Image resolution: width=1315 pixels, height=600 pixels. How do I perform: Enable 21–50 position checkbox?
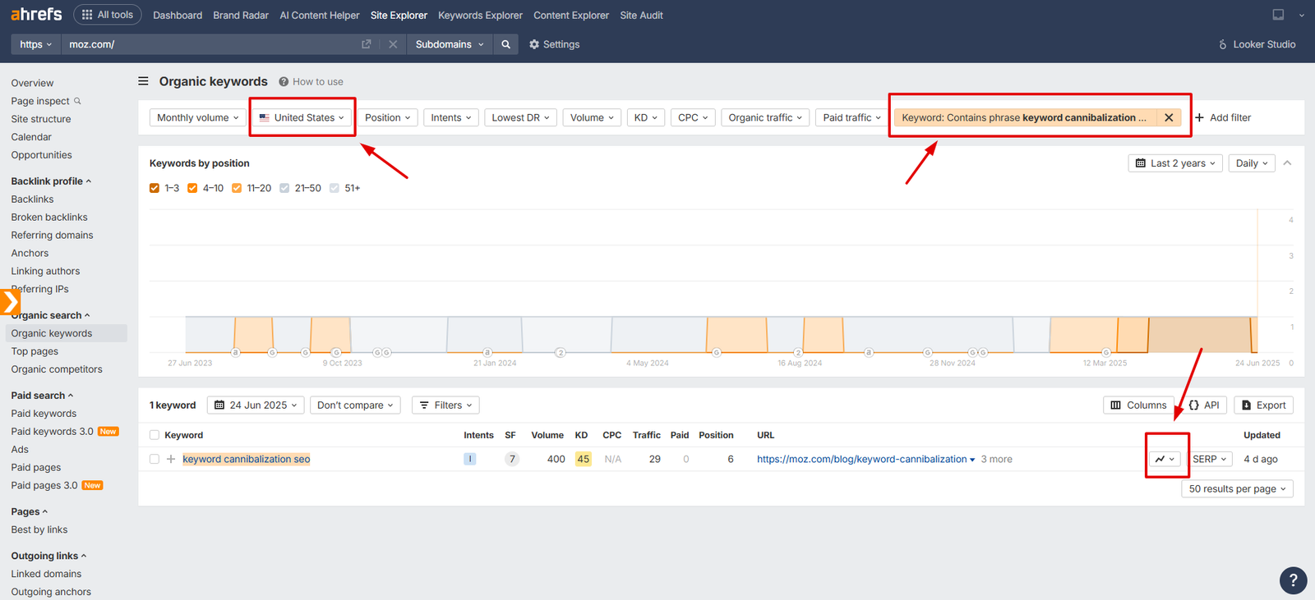284,188
